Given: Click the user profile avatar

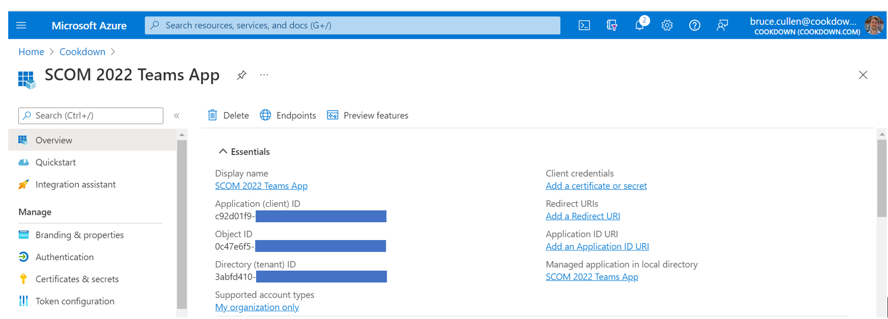Looking at the screenshot, I should pyautogui.click(x=874, y=26).
